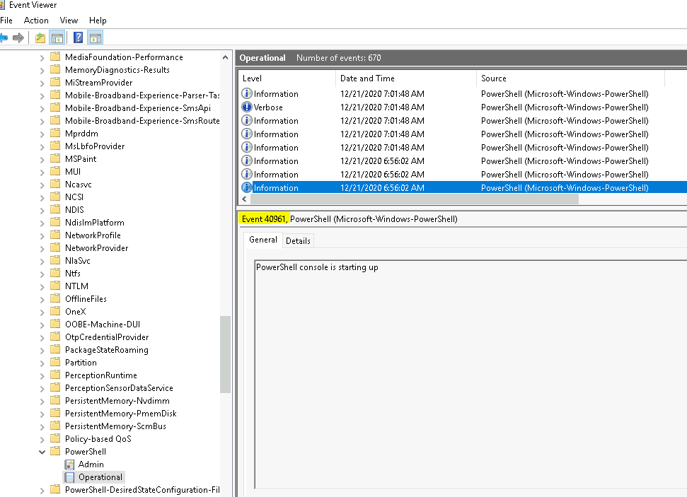The width and height of the screenshot is (687, 497).
Task: Select the Mobile-Broadband-Experience-SmsApi tree item
Action: pos(138,108)
